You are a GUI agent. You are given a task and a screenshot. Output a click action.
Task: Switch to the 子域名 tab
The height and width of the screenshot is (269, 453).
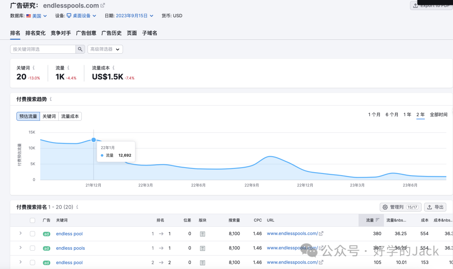pos(150,33)
